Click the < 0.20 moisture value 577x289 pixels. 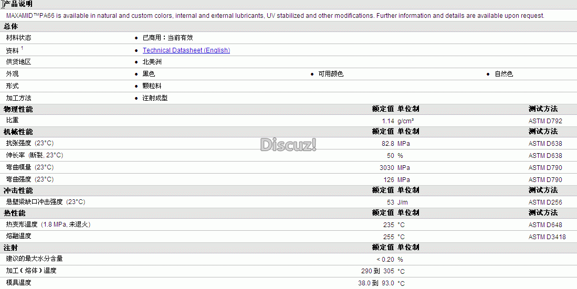385,260
